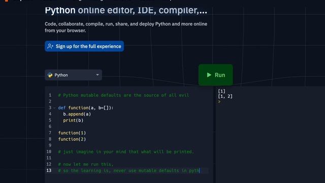Viewport: 325px width, 183px height.
Task: Click the add-user icon on sign up button
Action: tap(50, 46)
